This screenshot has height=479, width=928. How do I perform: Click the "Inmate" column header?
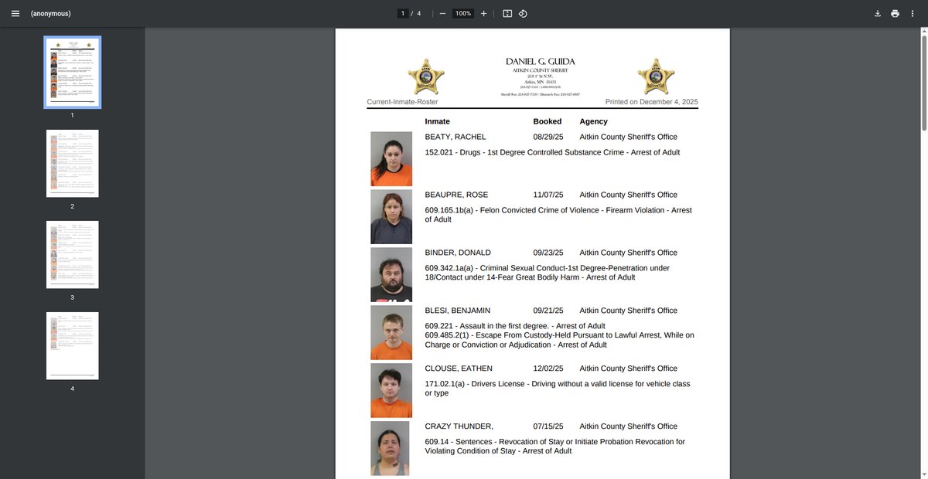pyautogui.click(x=437, y=121)
